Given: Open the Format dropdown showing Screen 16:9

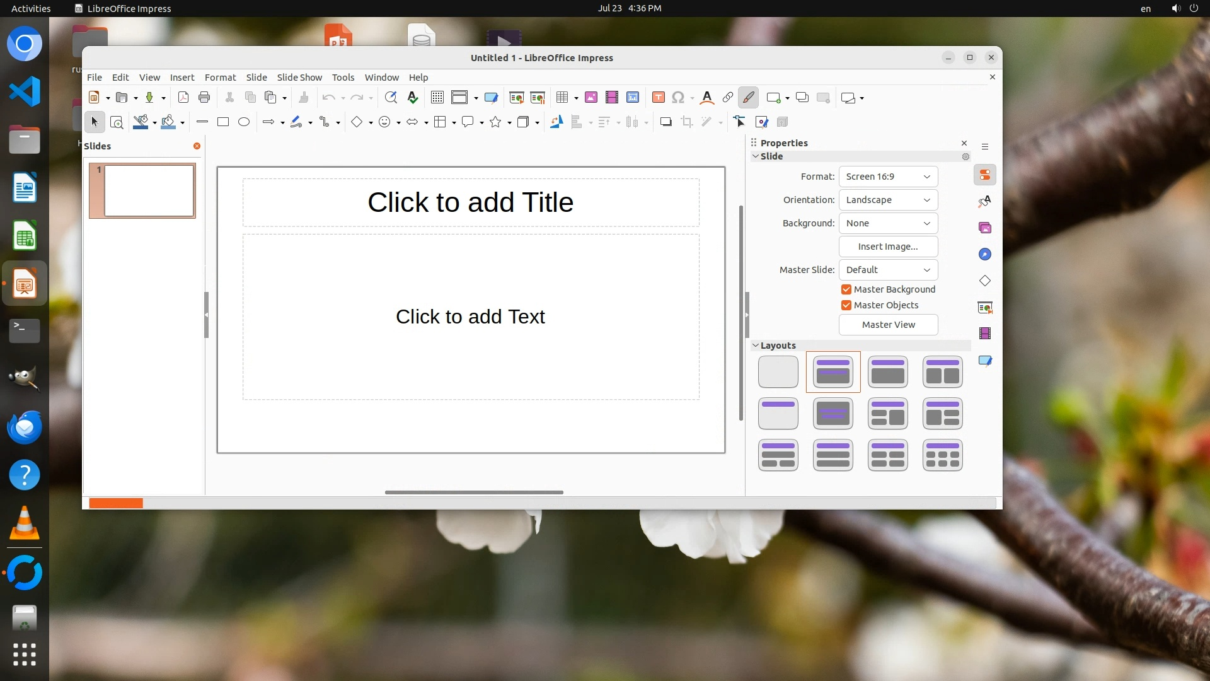Looking at the screenshot, I should tap(887, 177).
